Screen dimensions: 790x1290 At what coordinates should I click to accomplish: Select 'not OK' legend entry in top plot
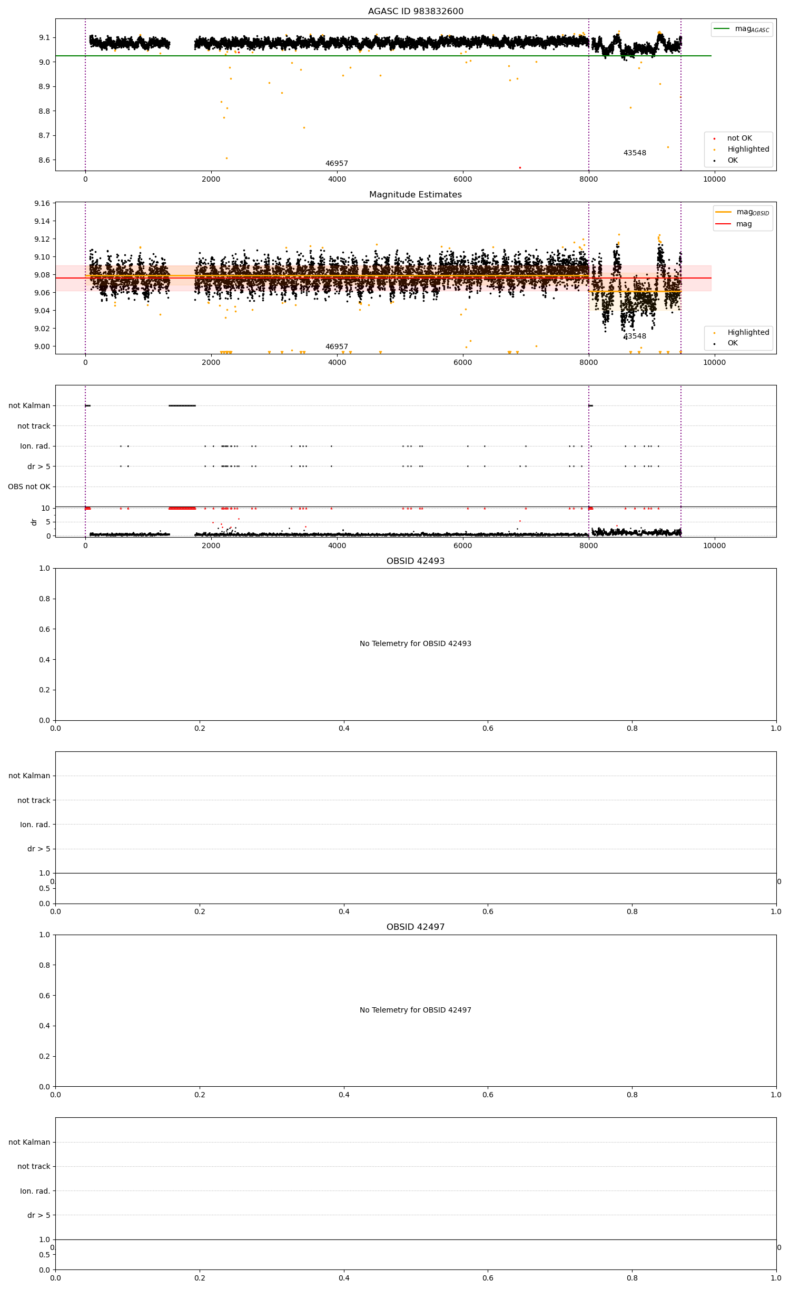coord(739,138)
